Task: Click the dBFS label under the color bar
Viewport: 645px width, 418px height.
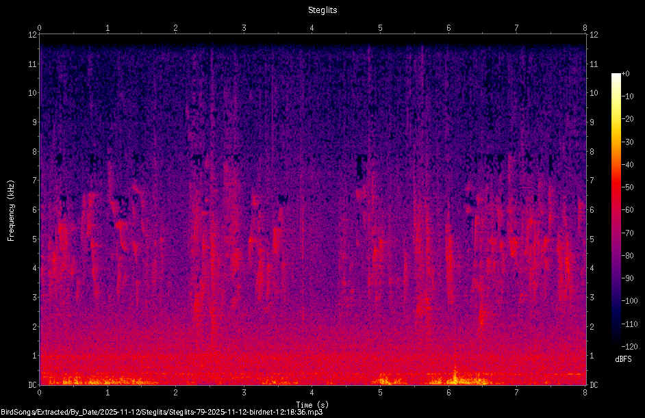Action: [623, 359]
